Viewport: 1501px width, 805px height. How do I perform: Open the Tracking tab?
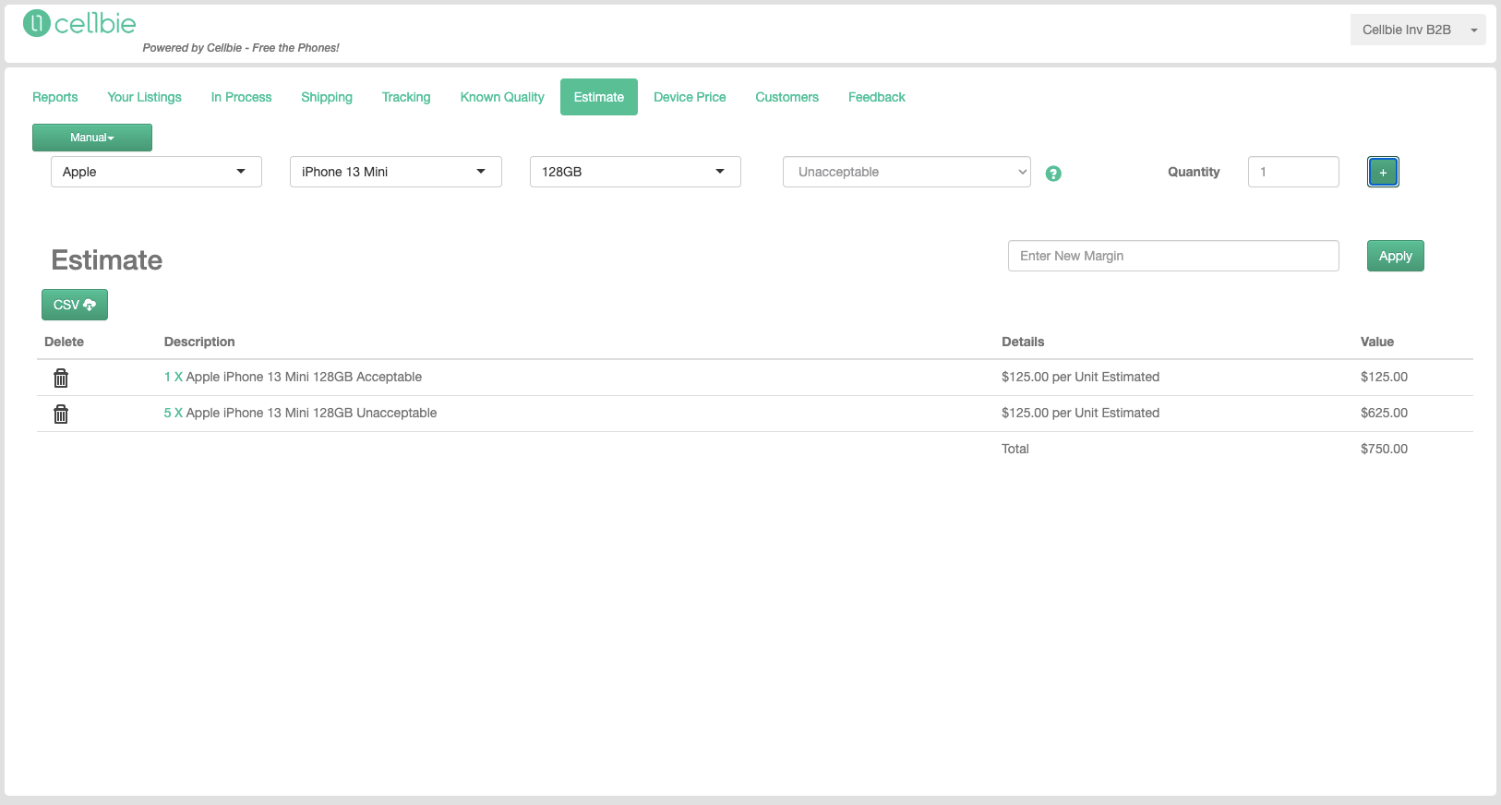pos(406,97)
